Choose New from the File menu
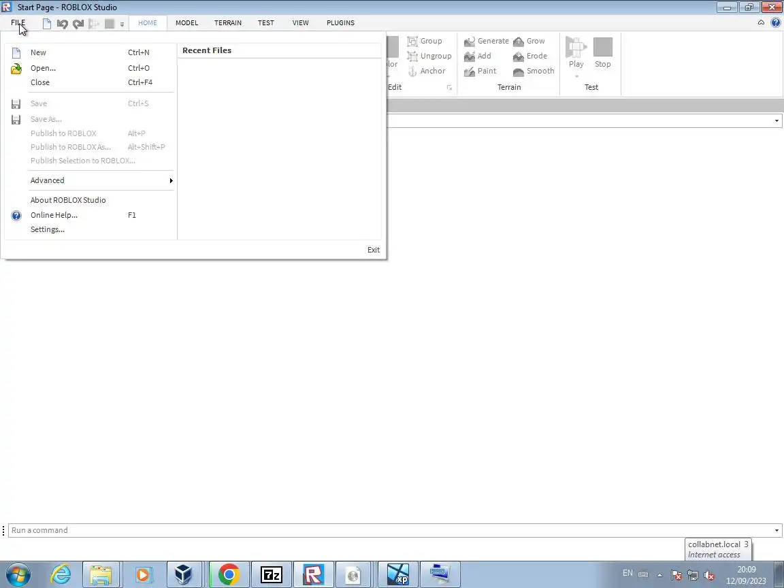This screenshot has width=784, height=588. [89, 52]
